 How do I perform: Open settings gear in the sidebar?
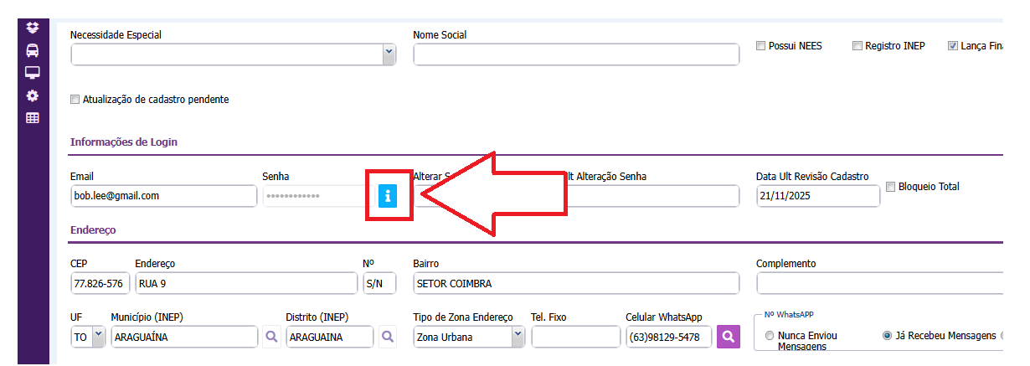[x=33, y=95]
